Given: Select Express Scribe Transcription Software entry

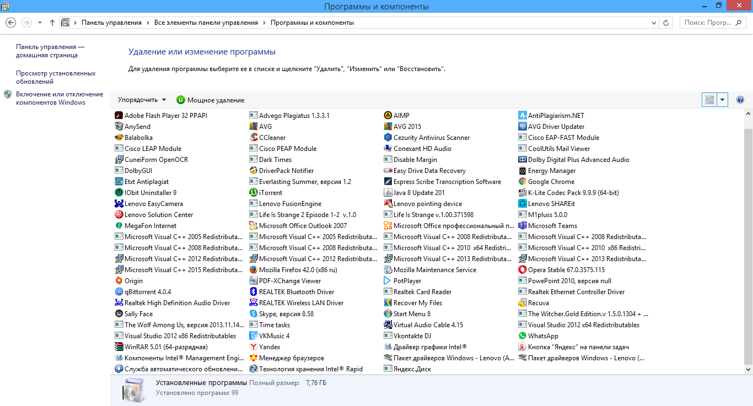Looking at the screenshot, I should pyautogui.click(x=443, y=182).
